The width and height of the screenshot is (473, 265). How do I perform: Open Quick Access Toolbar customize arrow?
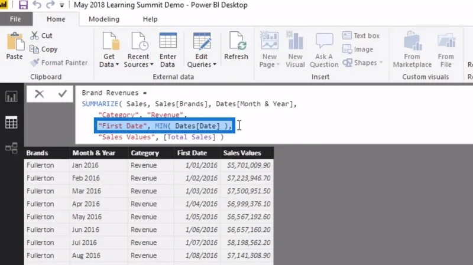[x=62, y=5]
